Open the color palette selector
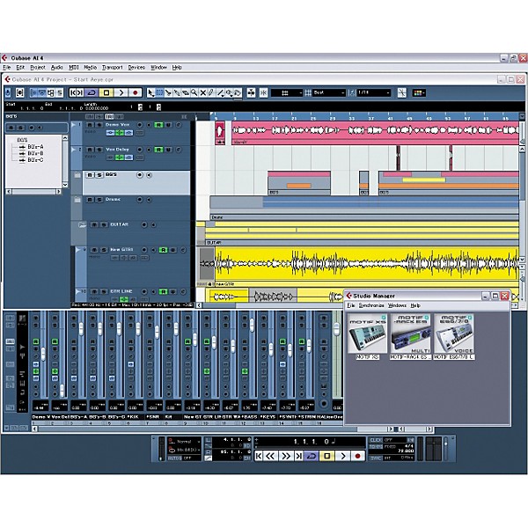 pyautogui.click(x=419, y=92)
